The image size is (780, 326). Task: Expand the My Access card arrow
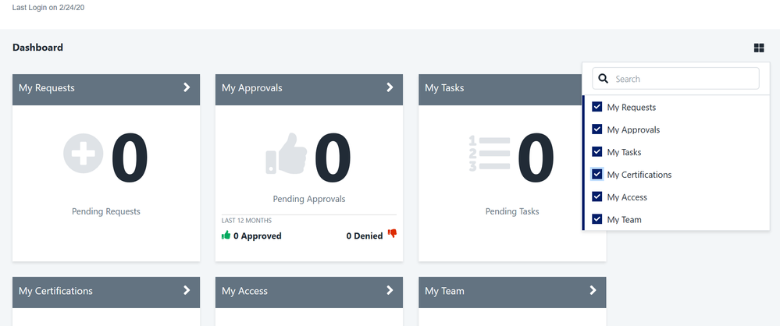click(x=390, y=290)
